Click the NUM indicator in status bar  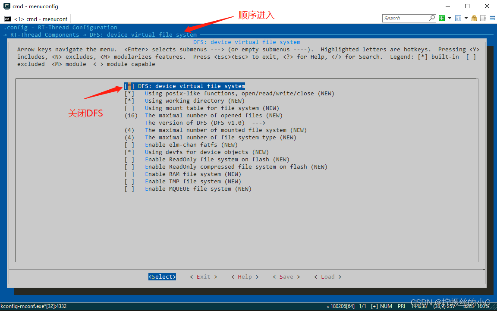[x=386, y=306]
